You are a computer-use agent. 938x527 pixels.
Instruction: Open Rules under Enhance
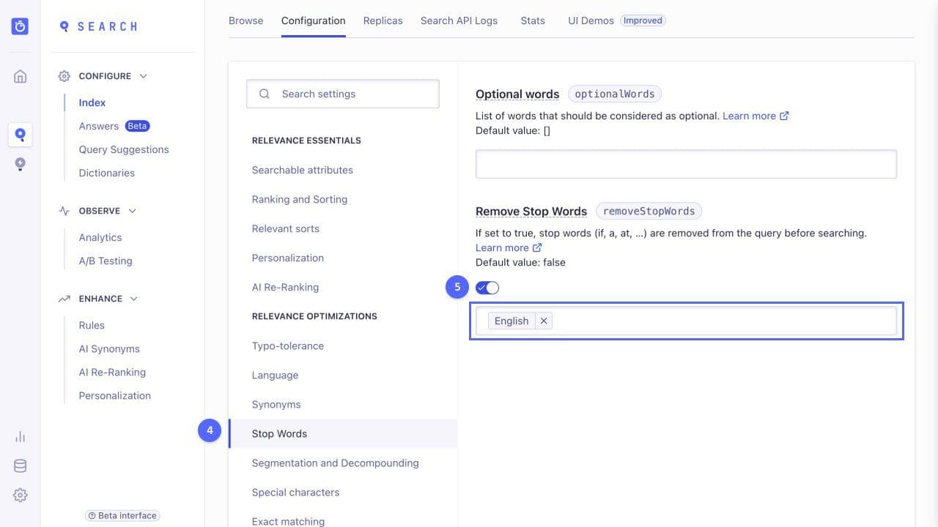pyautogui.click(x=92, y=325)
